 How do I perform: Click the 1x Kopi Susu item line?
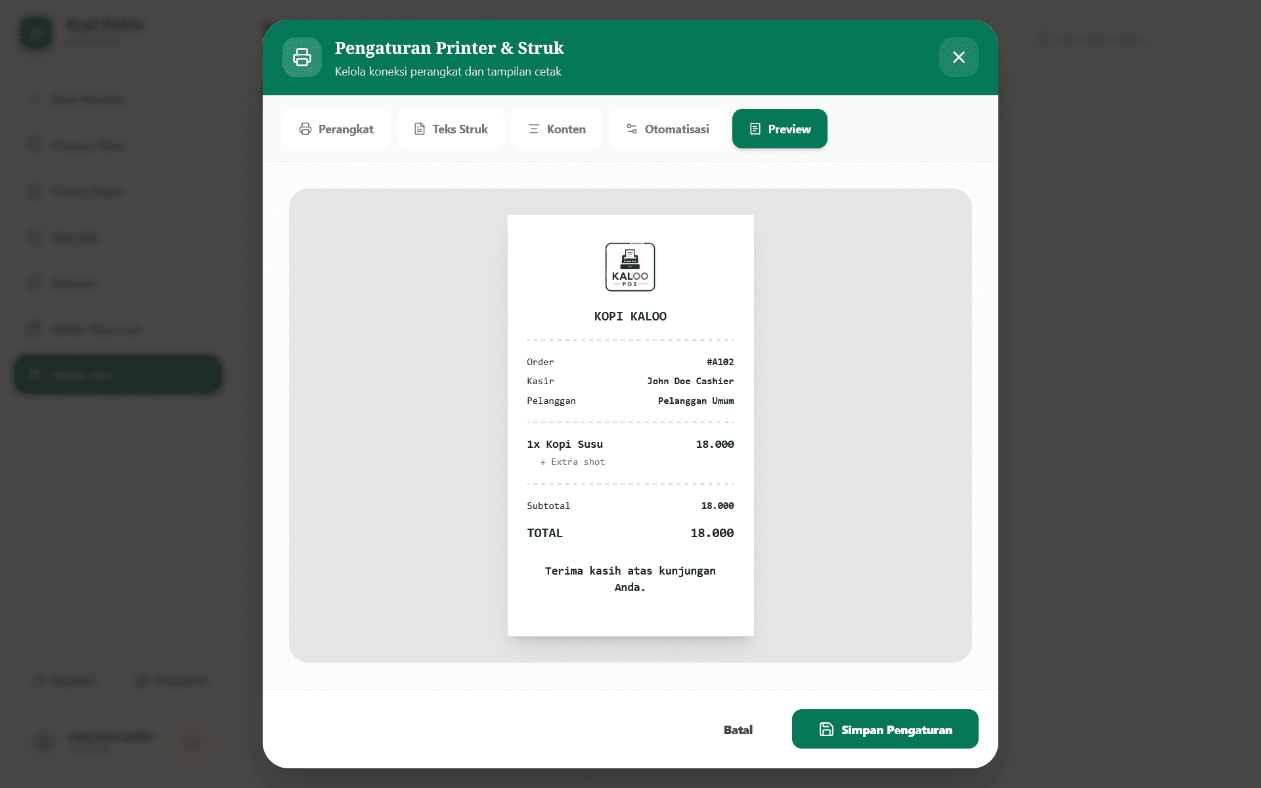(630, 445)
